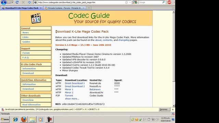
Task: Open QuickTime Alternative Information item
Action: point(36,84)
